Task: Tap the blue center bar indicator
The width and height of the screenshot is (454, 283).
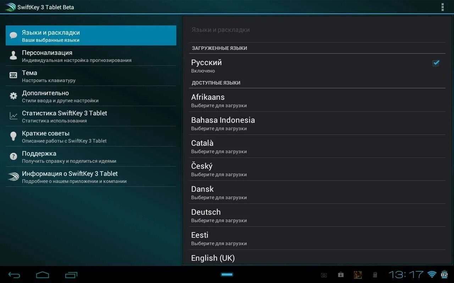Action: pos(227,275)
